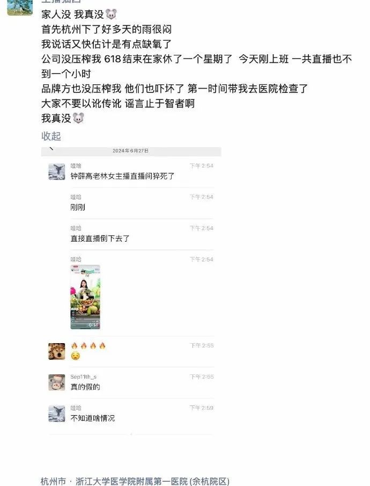Click the Sep11th_s username label
This screenshot has width=370, height=486.
(x=83, y=376)
